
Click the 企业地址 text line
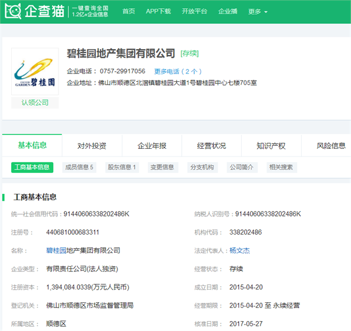point(161,83)
